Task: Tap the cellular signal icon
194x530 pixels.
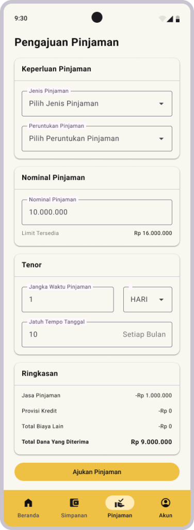Action: click(170, 19)
